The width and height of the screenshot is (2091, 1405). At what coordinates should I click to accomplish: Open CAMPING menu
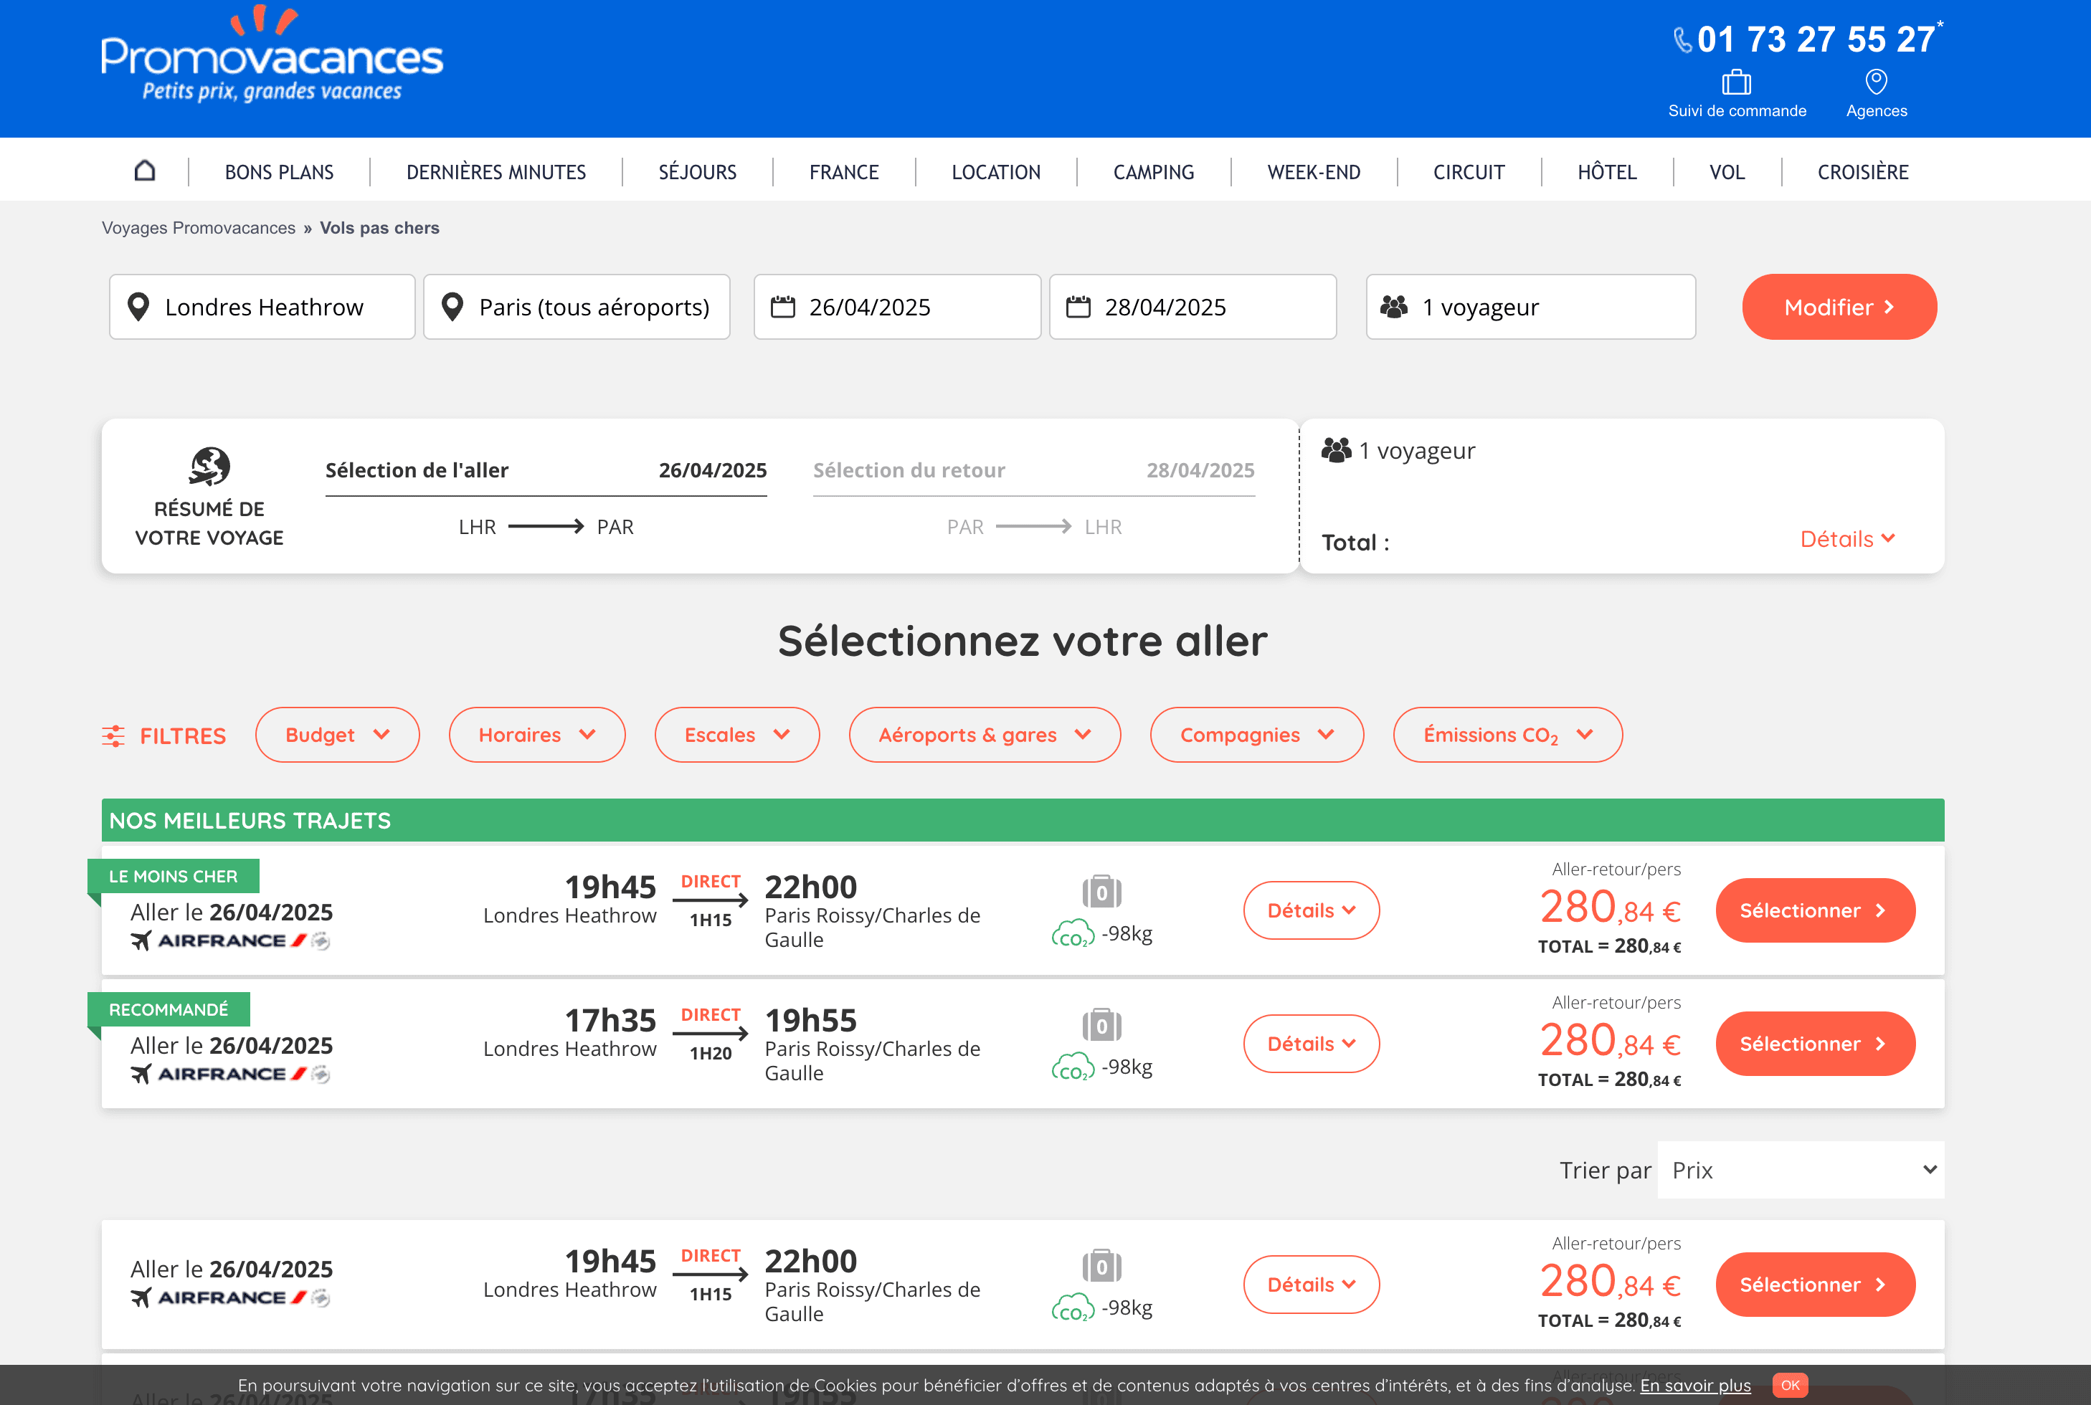pyautogui.click(x=1154, y=171)
